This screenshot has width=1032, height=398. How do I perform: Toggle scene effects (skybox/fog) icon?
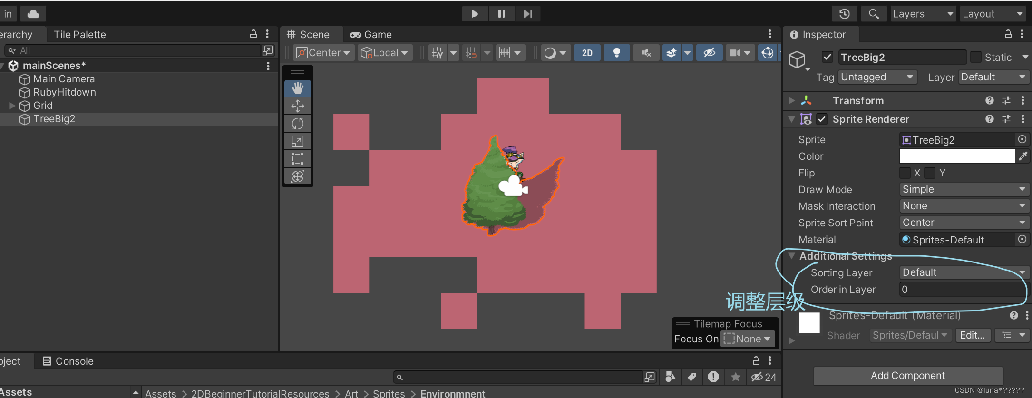click(x=672, y=53)
